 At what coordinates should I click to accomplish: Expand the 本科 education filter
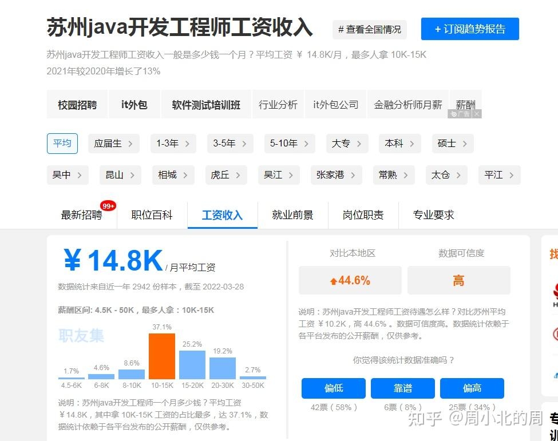[399, 144]
